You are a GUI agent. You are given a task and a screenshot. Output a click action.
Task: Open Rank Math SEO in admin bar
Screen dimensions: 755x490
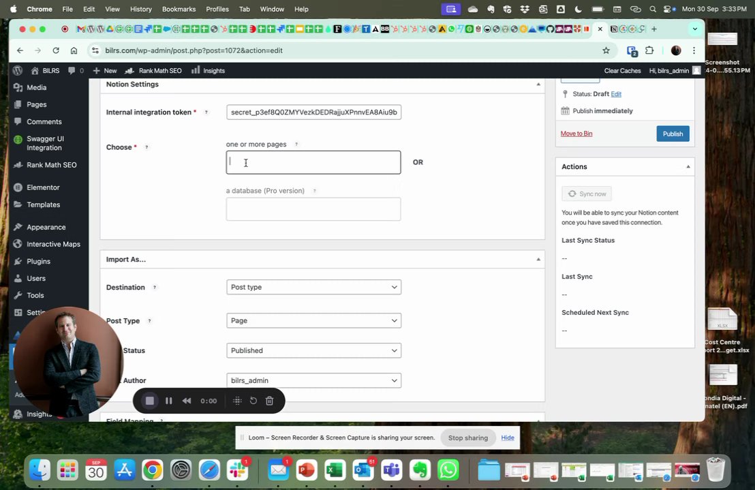153,71
